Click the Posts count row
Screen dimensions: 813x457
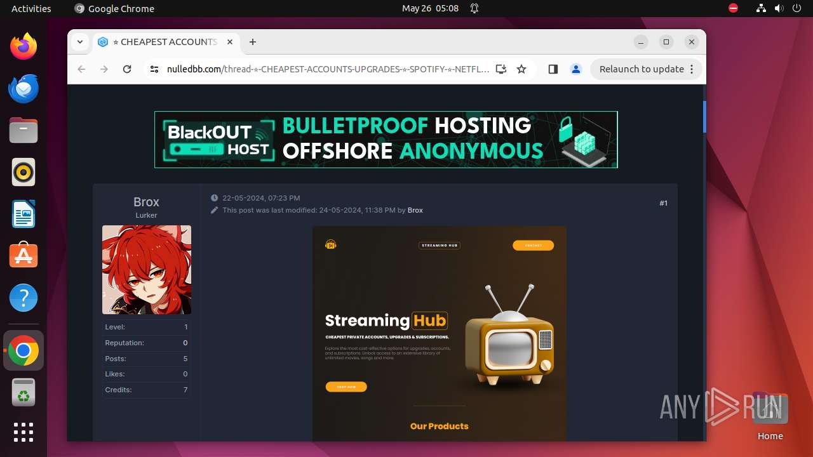tap(146, 359)
